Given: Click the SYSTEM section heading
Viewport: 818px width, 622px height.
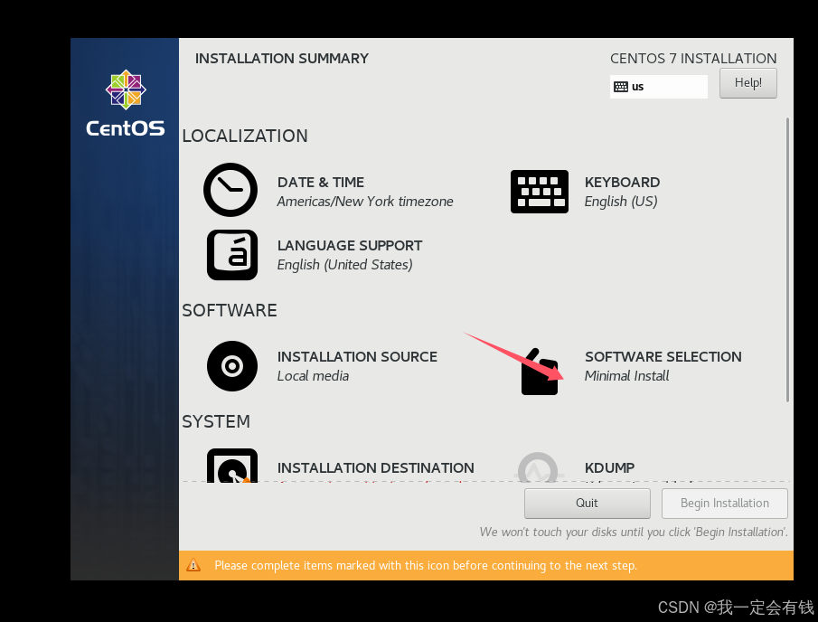Looking at the screenshot, I should 216,421.
